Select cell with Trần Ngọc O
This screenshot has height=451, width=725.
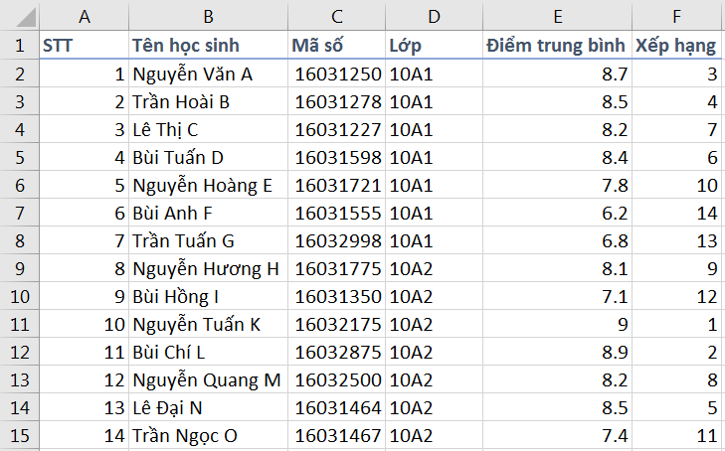(208, 435)
